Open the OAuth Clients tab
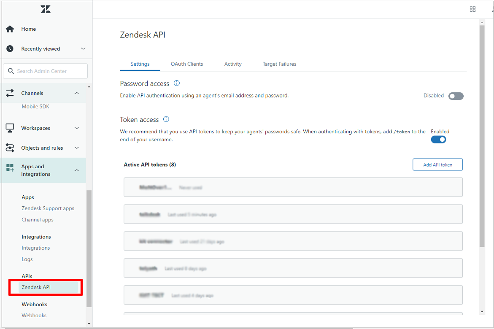The height and width of the screenshot is (329, 494). [x=187, y=64]
